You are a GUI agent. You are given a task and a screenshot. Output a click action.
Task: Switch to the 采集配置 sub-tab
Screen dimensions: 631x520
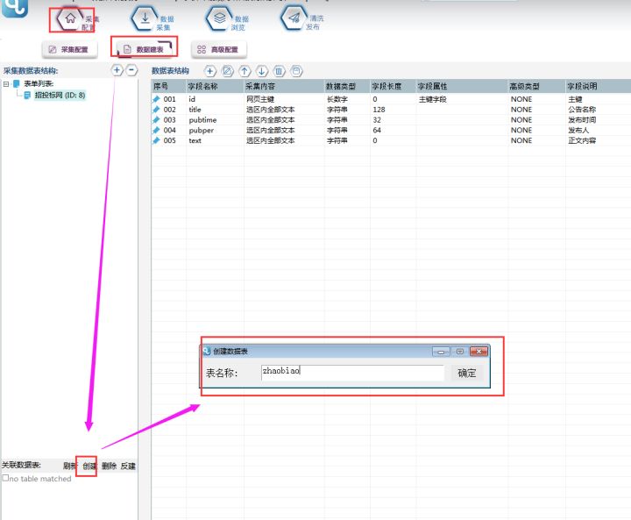click(x=69, y=49)
